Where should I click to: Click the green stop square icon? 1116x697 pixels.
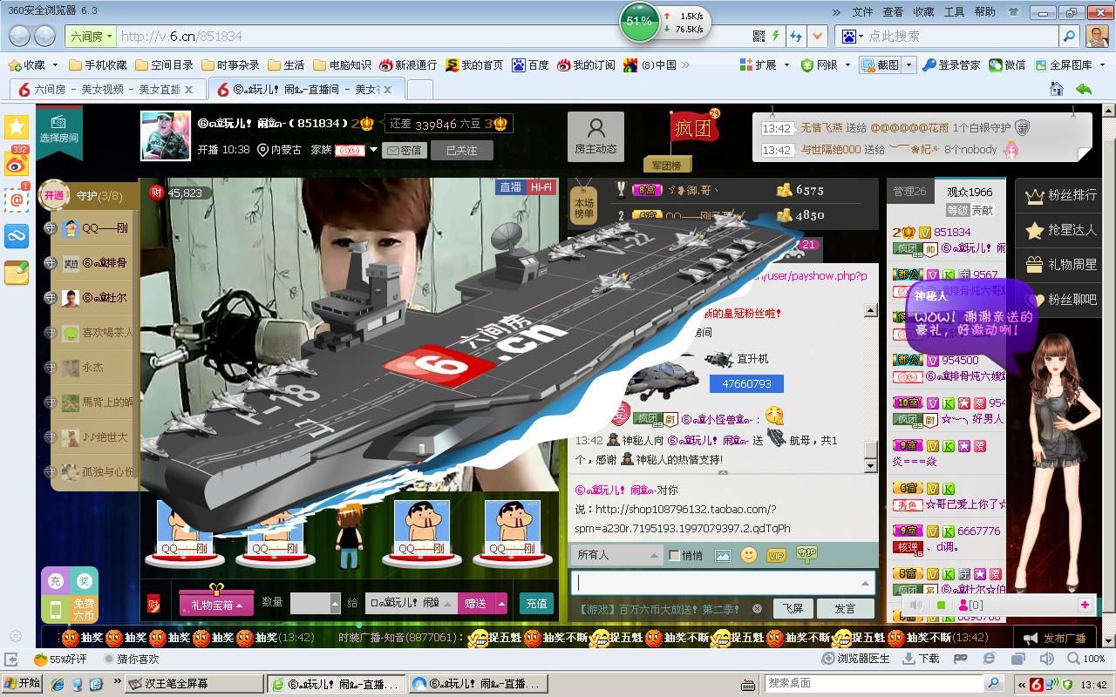941,605
